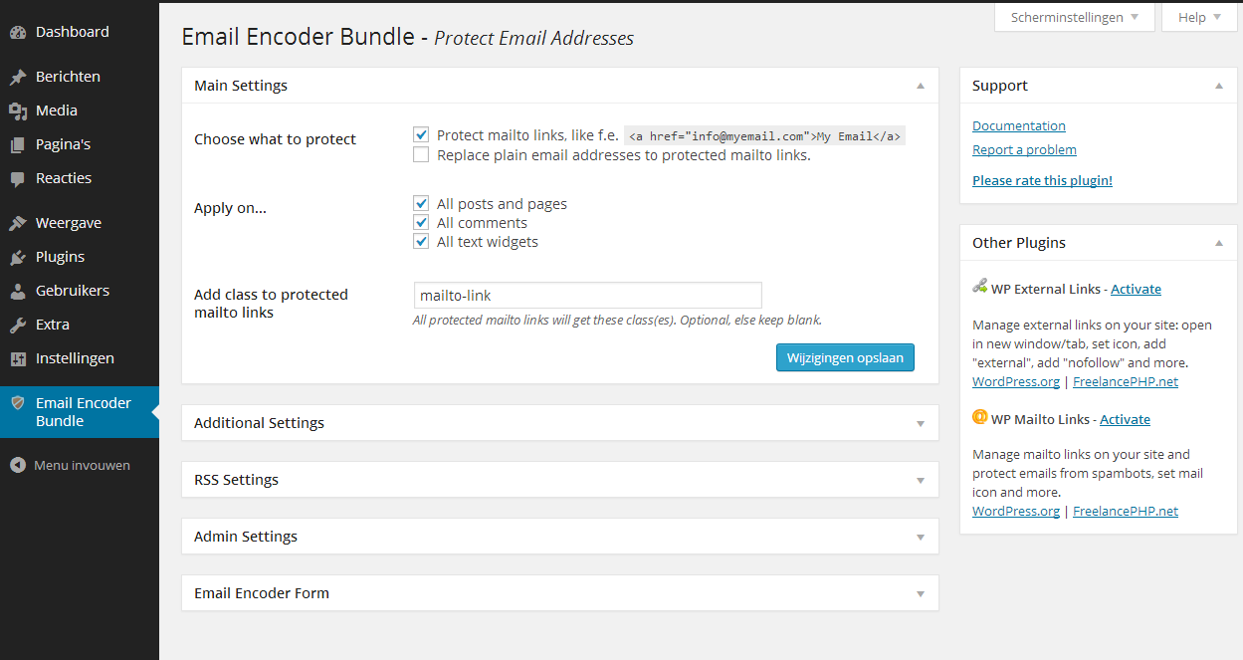Viewport: 1243px width, 660px height.
Task: Click the Menu invouwen collapse arrow icon
Action: point(18,465)
